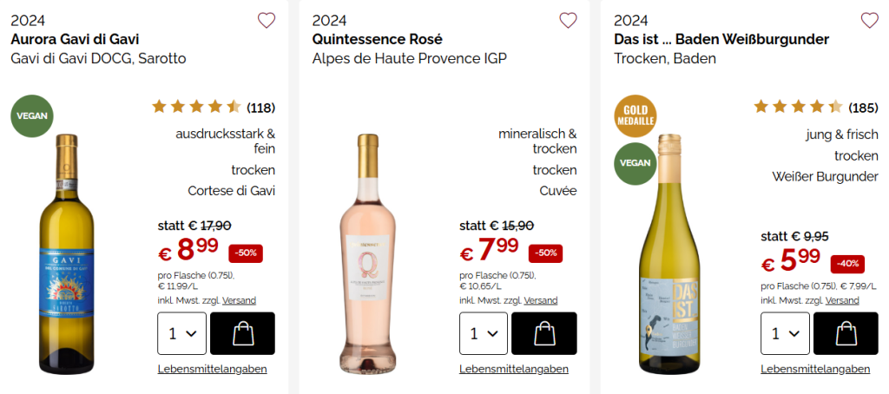Screen dimensions: 889x394
Task: Open the Aurora Gavi di Gavi product title
Action: click(75, 39)
